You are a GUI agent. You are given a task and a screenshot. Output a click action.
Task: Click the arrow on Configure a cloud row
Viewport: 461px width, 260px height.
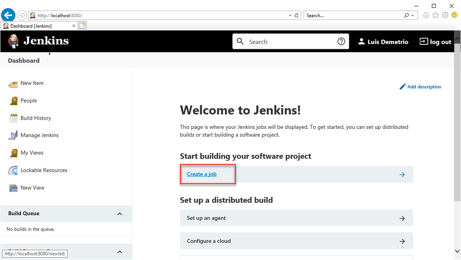click(402, 242)
